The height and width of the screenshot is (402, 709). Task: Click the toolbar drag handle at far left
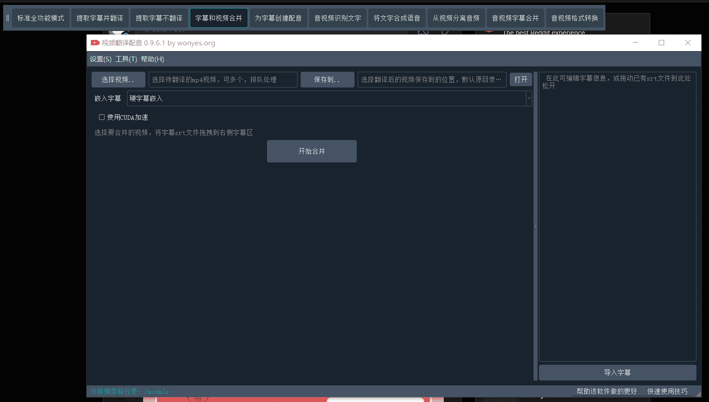7,18
